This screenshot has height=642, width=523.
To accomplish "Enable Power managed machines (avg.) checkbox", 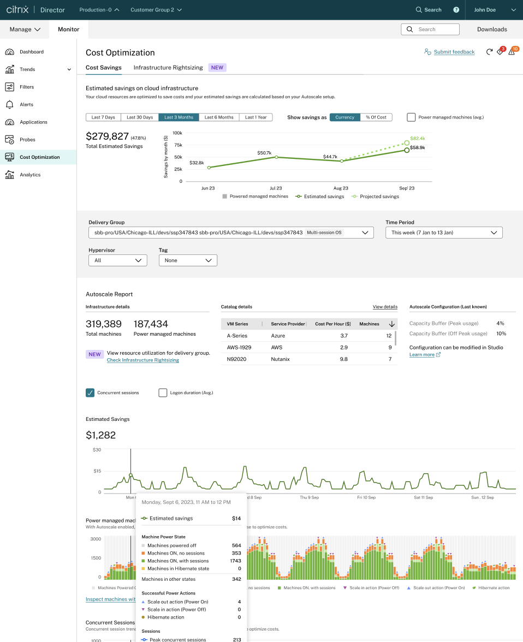I will [x=411, y=117].
